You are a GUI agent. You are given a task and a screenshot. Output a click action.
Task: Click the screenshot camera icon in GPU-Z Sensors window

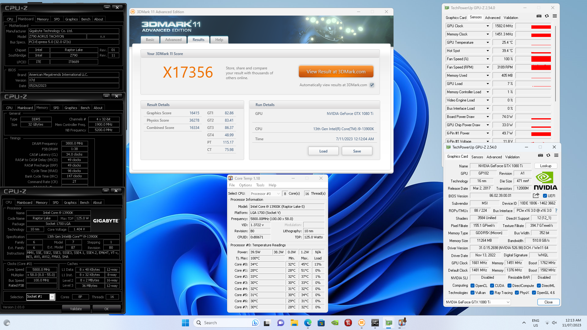pos(539,16)
